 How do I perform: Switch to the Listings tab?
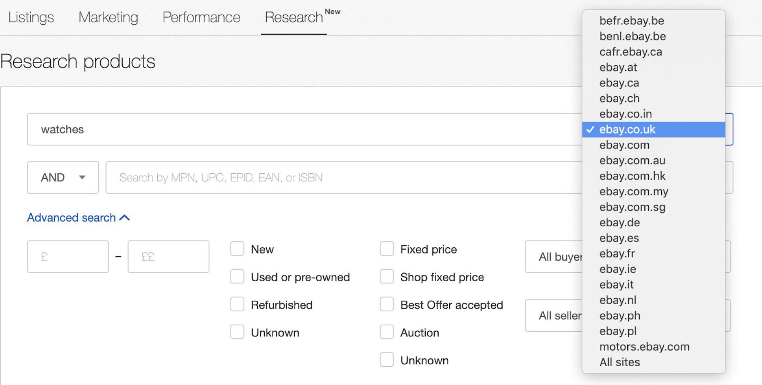[31, 17]
